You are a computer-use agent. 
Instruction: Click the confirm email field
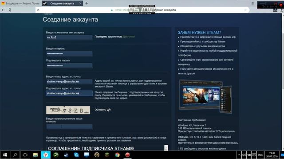(69, 93)
